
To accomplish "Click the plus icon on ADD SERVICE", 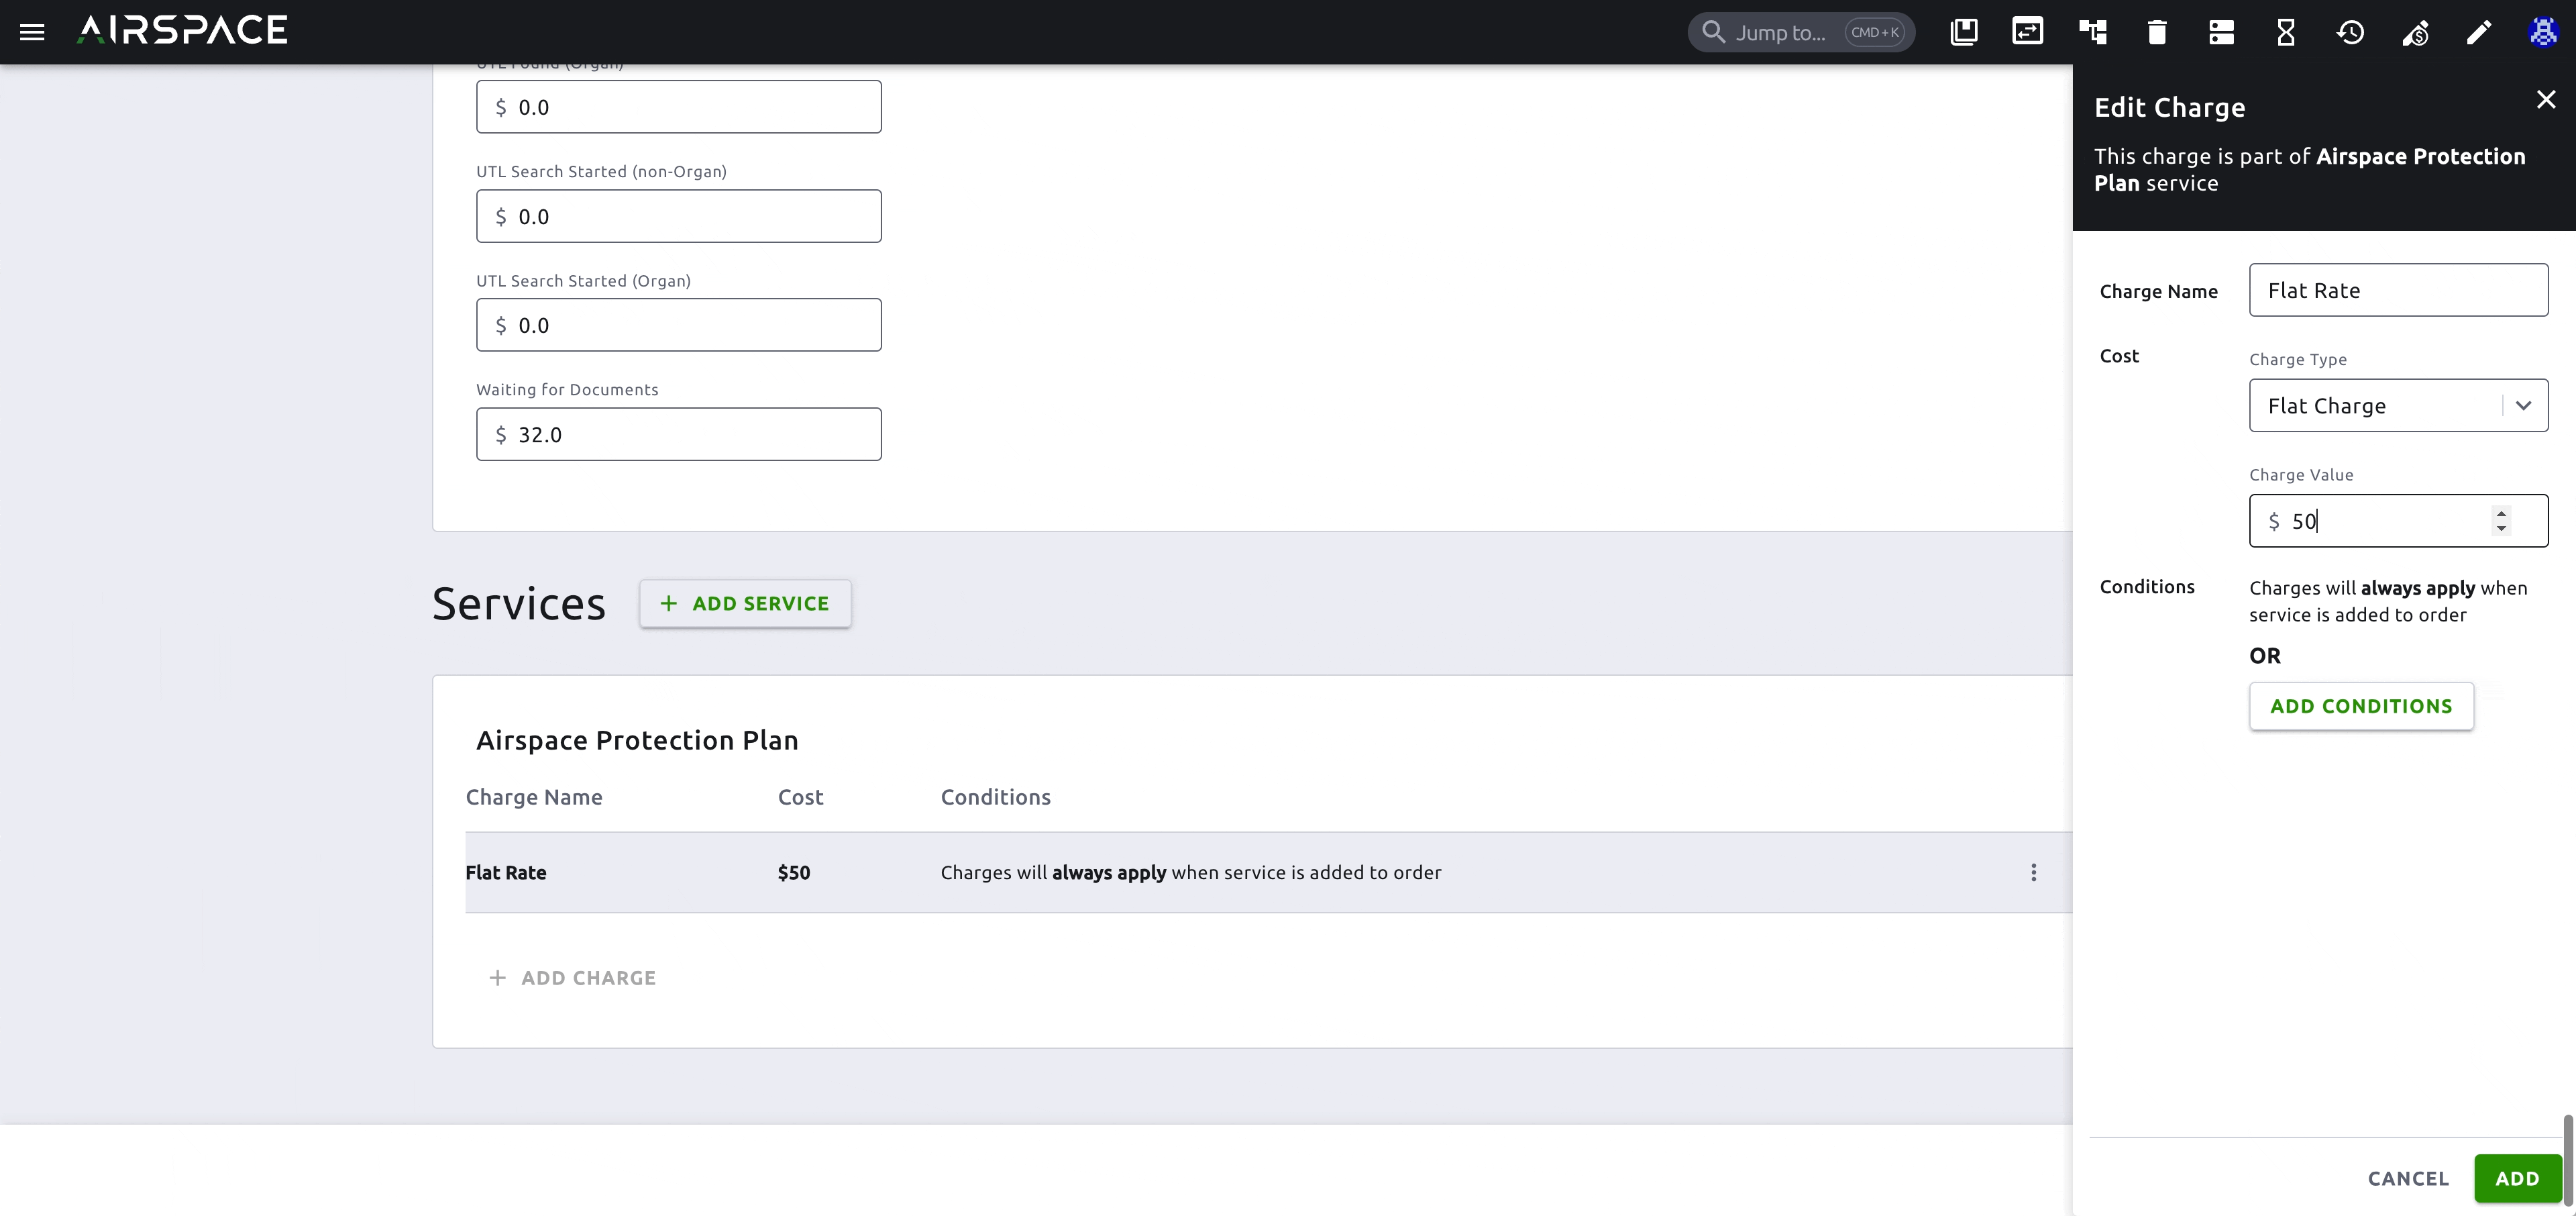I will coord(668,603).
